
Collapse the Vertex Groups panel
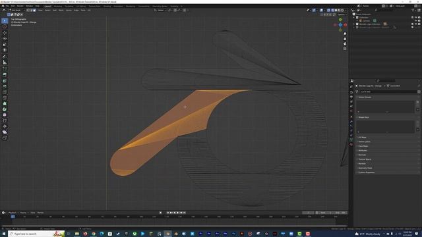pyautogui.click(x=365, y=97)
